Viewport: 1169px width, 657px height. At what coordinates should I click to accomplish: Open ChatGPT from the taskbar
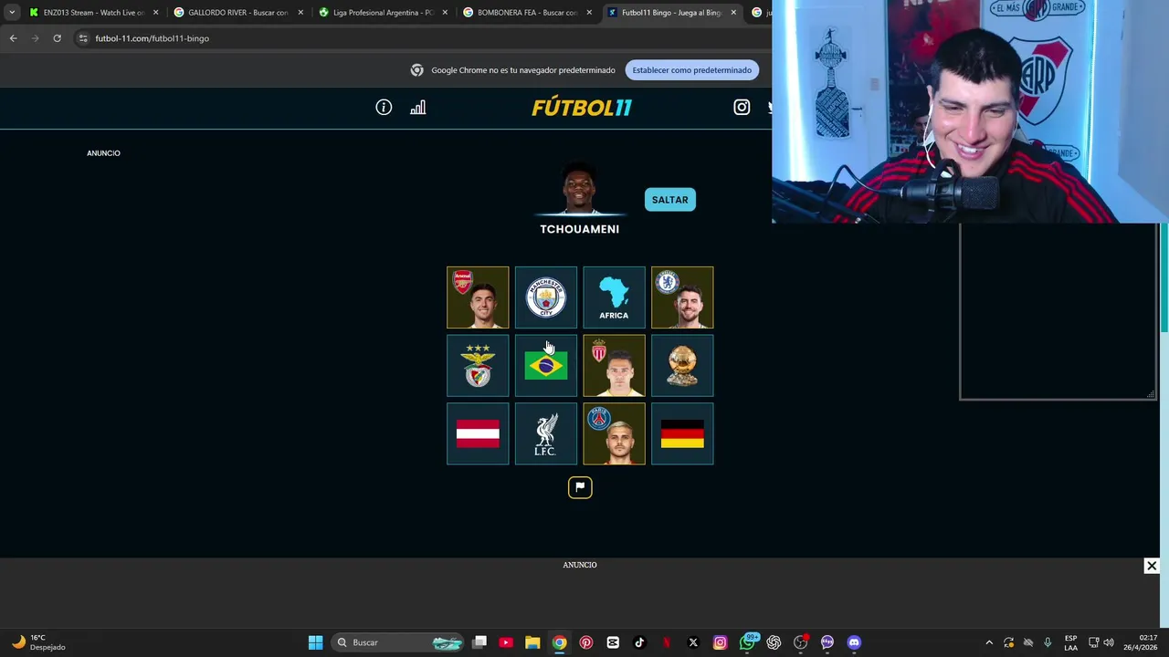[x=774, y=642]
